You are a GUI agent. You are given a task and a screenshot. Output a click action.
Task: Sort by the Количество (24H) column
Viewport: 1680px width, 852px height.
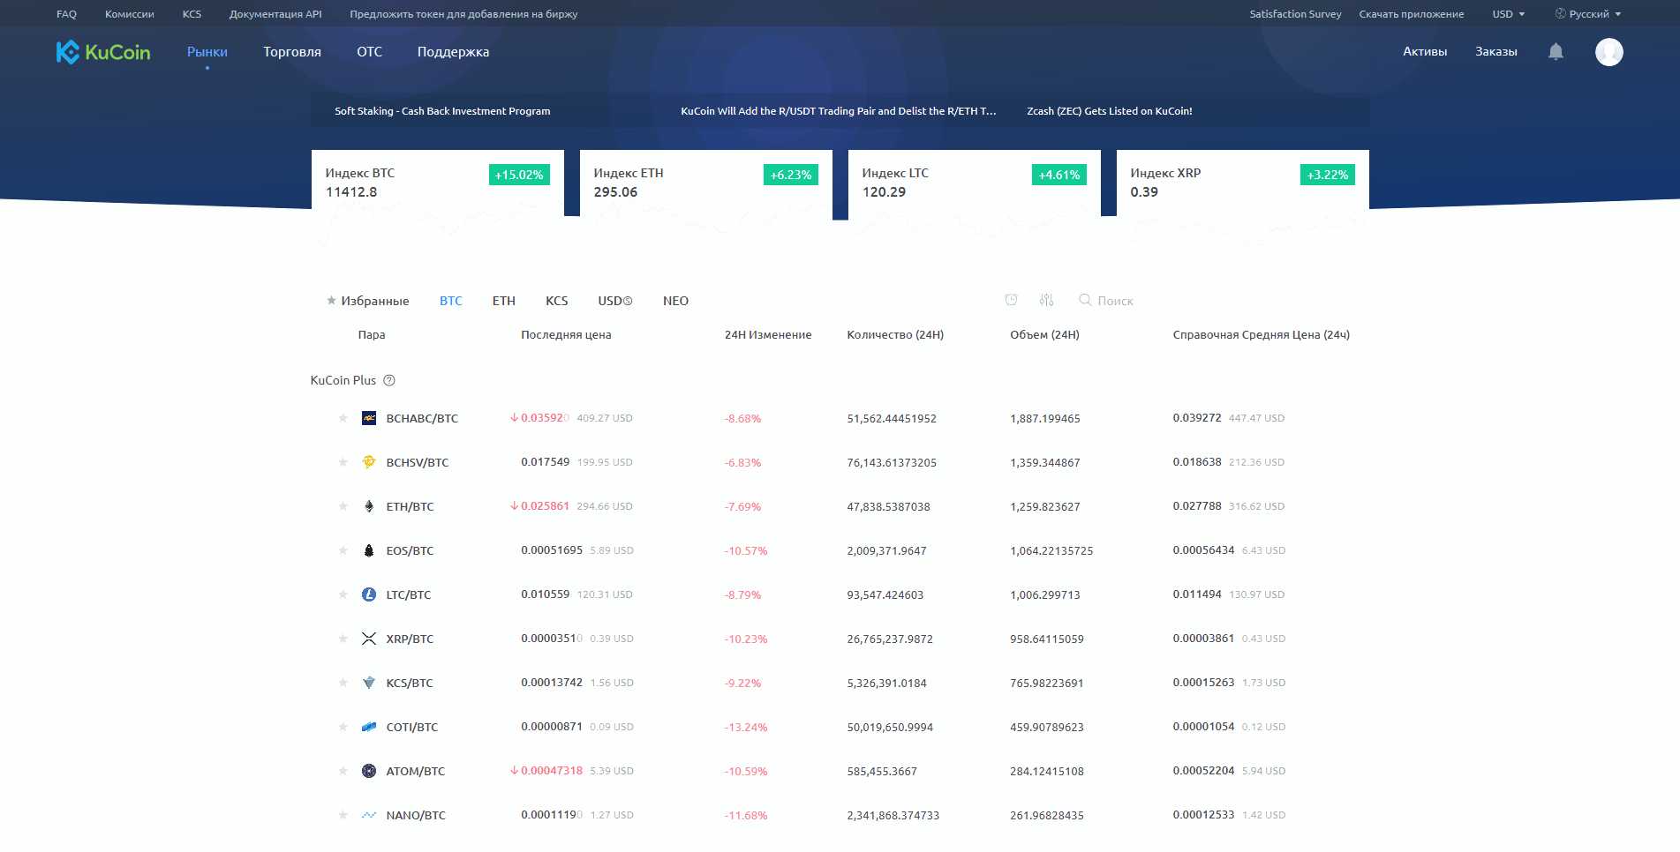click(895, 334)
